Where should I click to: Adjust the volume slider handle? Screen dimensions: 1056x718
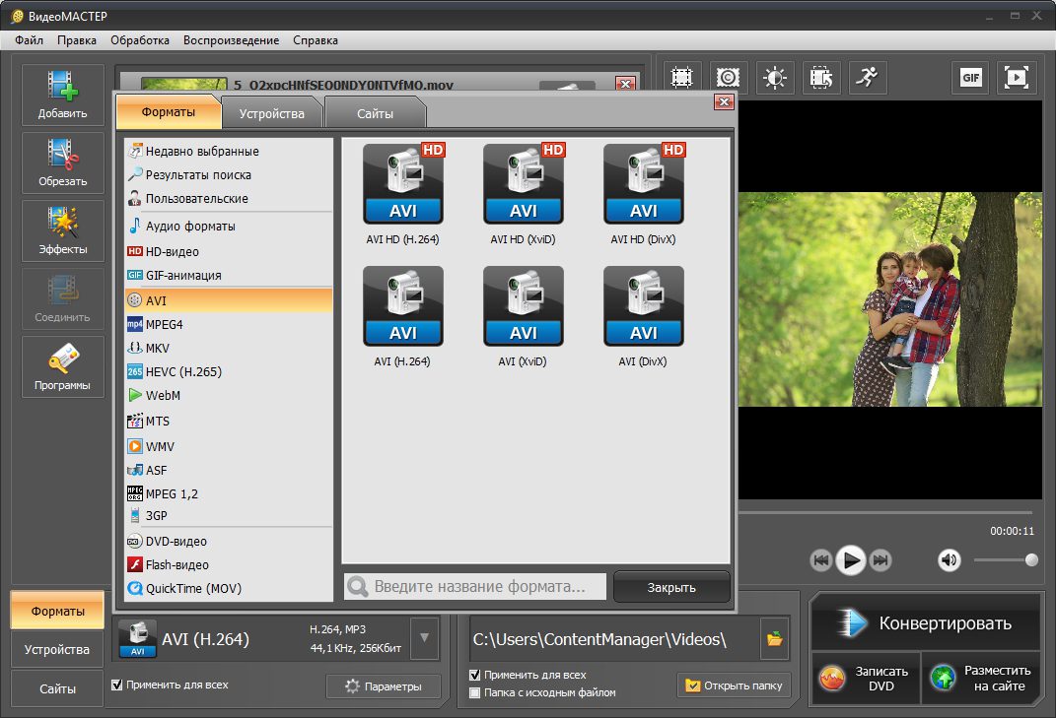click(x=1031, y=559)
